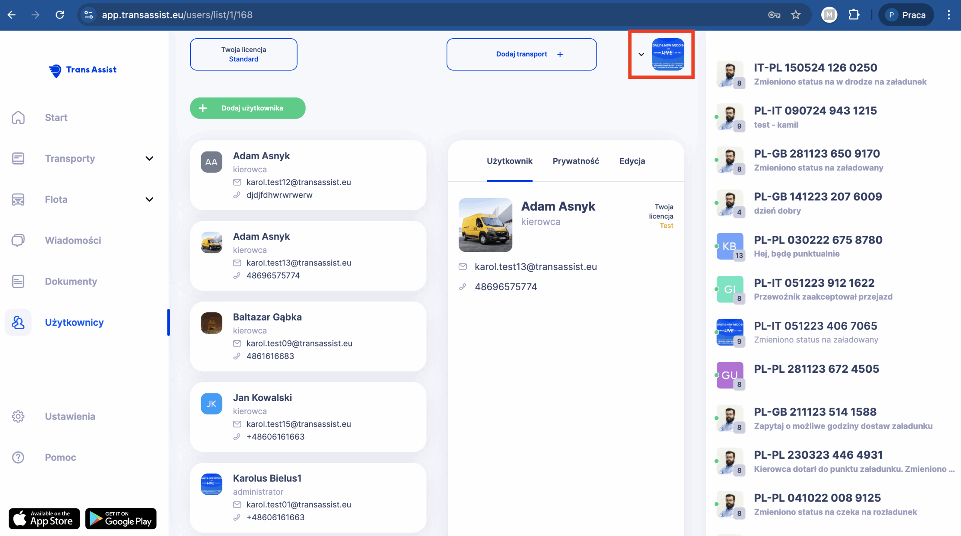Click the Pomoc question mark icon

pos(18,457)
